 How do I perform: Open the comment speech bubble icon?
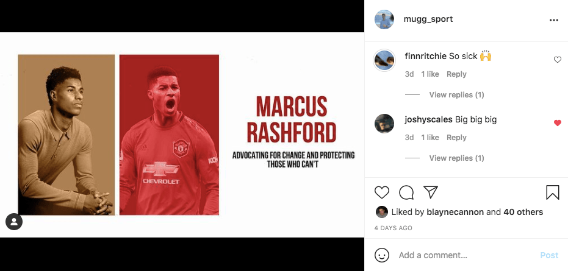406,192
